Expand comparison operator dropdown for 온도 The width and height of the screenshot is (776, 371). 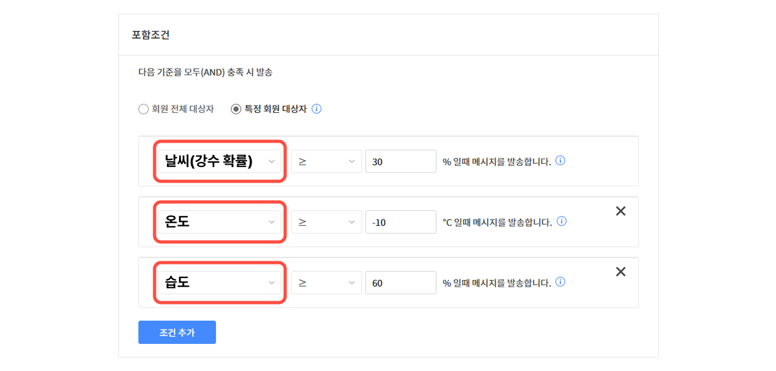pyautogui.click(x=326, y=222)
